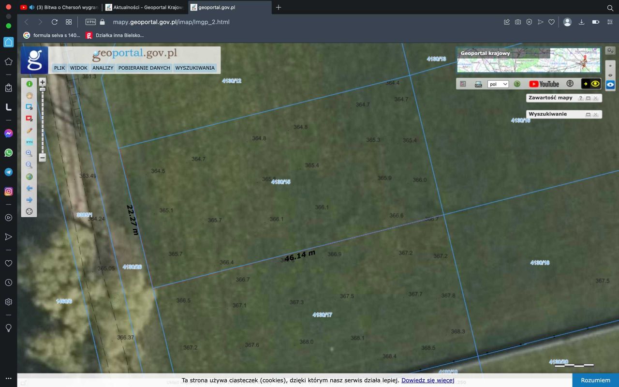Expand the Zawartość mapy panel
The image size is (619, 387).
tap(588, 98)
